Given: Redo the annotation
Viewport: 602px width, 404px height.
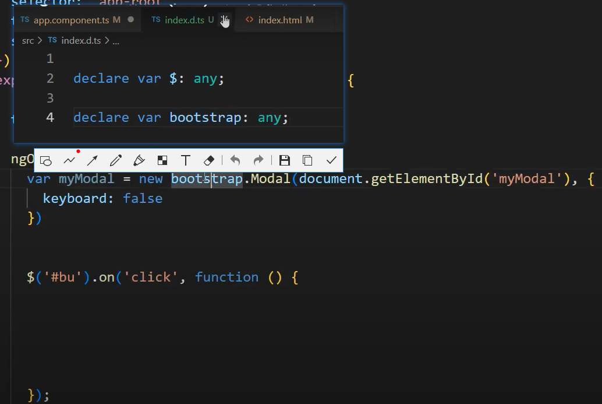Looking at the screenshot, I should [258, 160].
